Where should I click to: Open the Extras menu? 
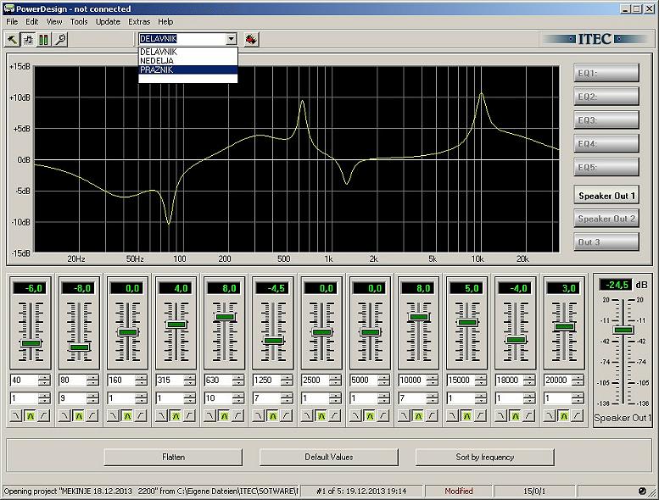139,21
